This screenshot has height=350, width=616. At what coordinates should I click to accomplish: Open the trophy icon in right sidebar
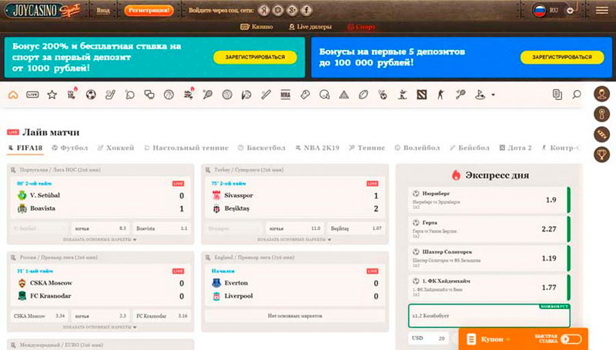coord(601,154)
